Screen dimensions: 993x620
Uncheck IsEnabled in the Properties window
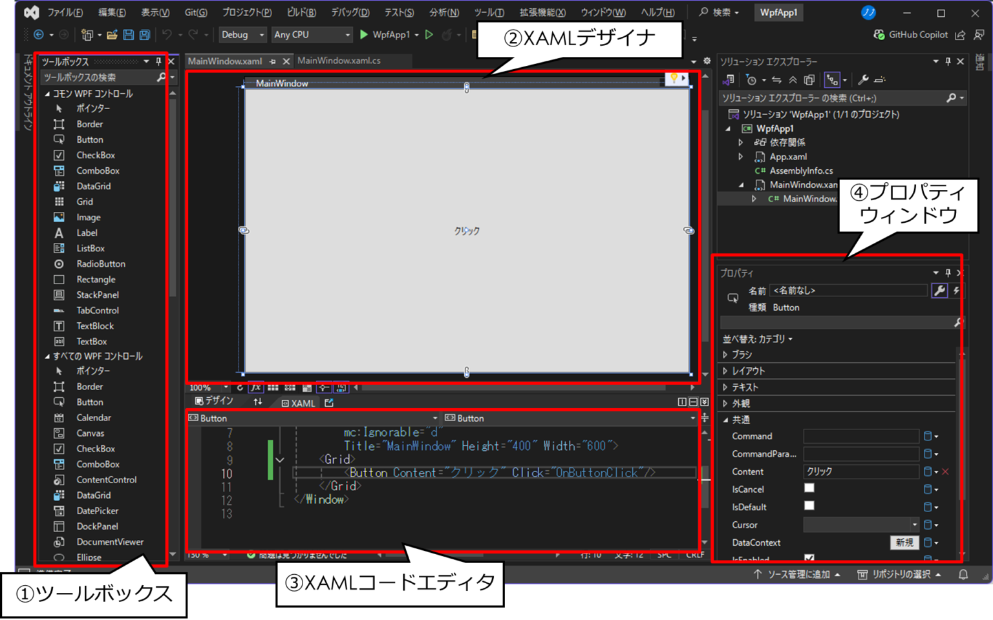[x=809, y=559]
